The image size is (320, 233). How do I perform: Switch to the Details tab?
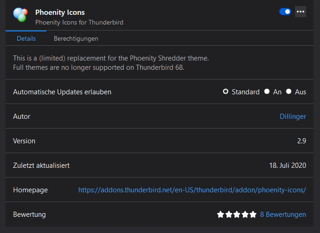[26, 38]
